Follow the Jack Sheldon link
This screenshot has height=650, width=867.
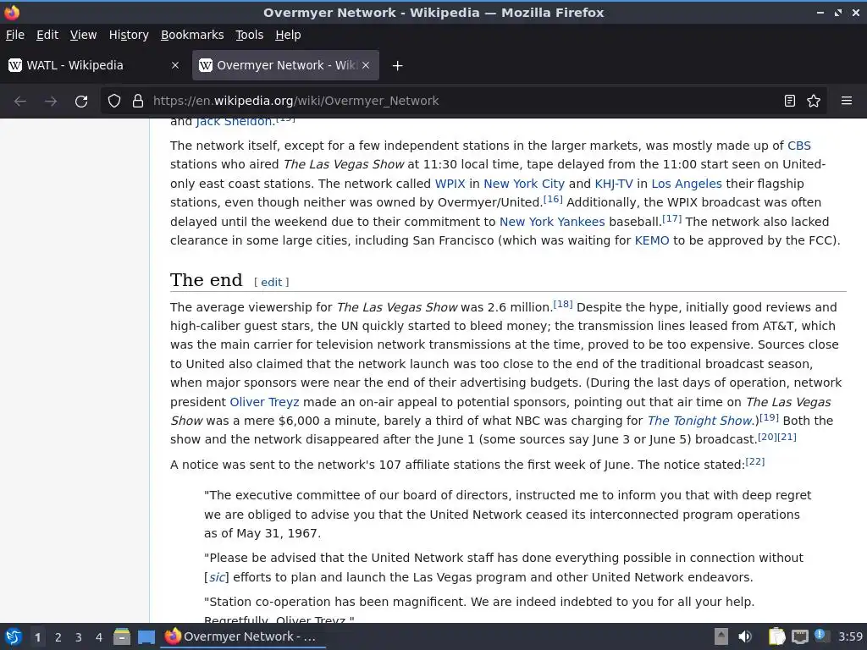tap(235, 122)
